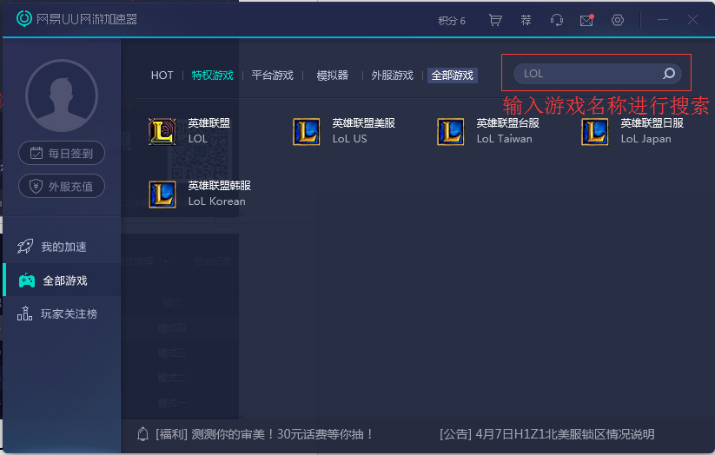The height and width of the screenshot is (455, 715).
Task: Switch to the 平台游戏 tab
Action: [x=272, y=76]
